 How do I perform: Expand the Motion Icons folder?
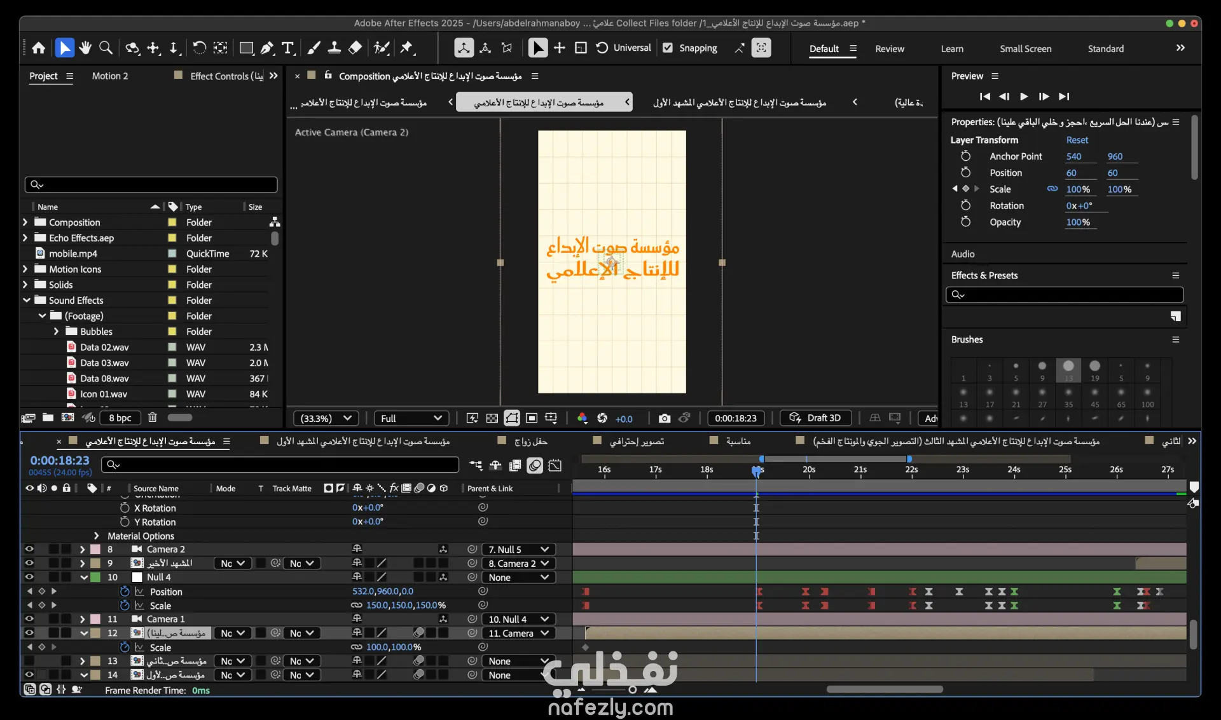(25, 269)
